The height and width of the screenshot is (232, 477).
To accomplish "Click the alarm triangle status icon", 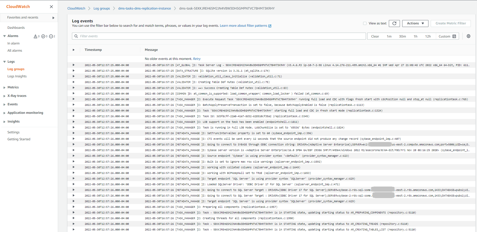I will click(35, 36).
